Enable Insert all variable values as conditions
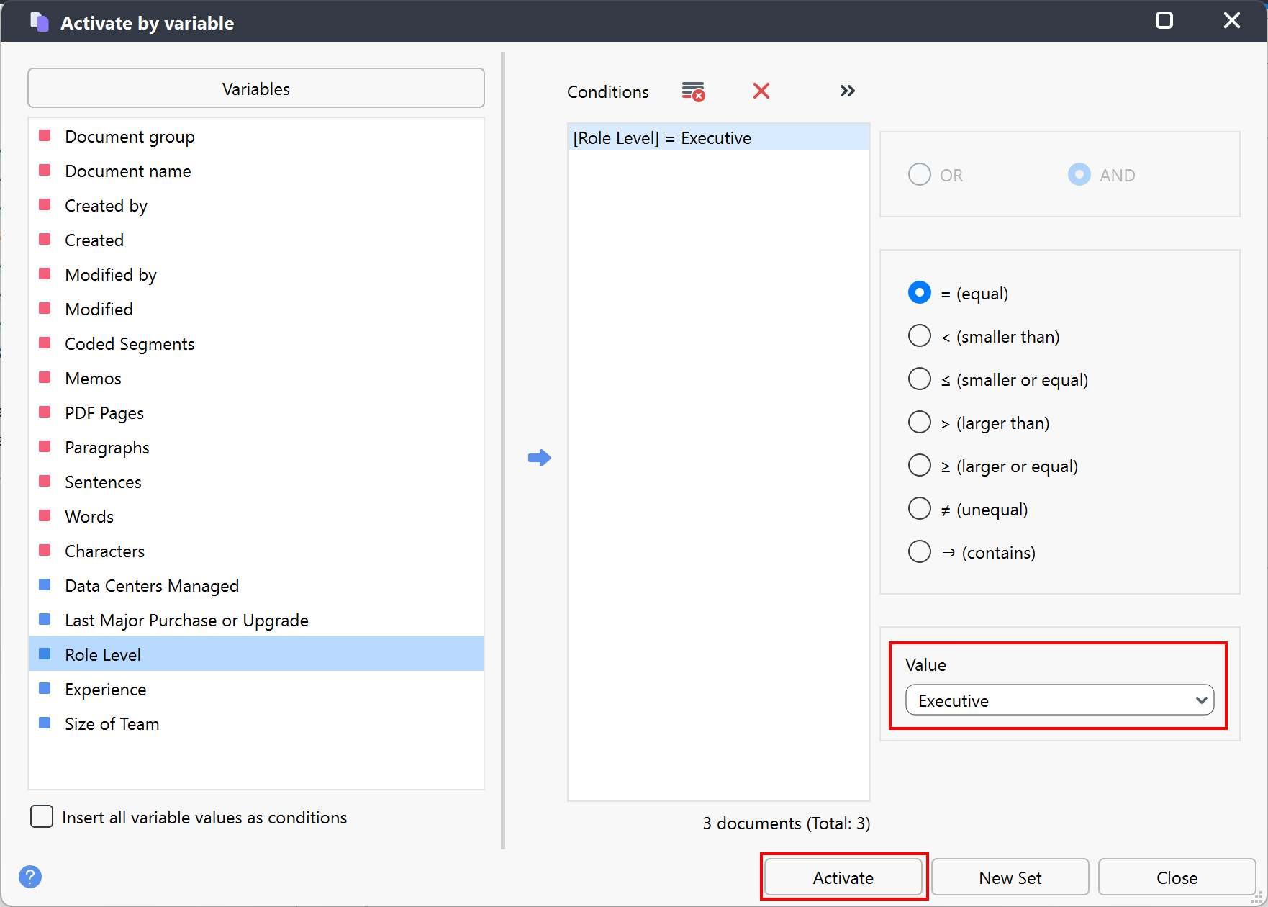 (x=42, y=817)
